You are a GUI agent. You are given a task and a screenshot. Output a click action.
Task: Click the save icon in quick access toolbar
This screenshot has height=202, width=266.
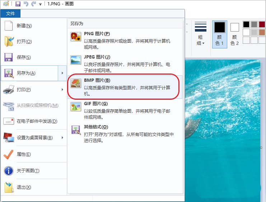tap(18, 4)
